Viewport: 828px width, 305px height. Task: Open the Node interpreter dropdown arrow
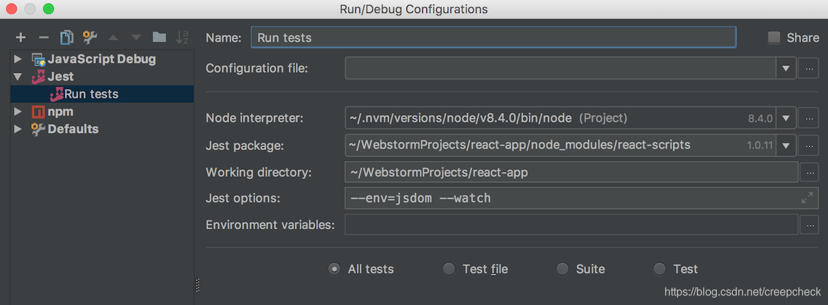click(786, 118)
